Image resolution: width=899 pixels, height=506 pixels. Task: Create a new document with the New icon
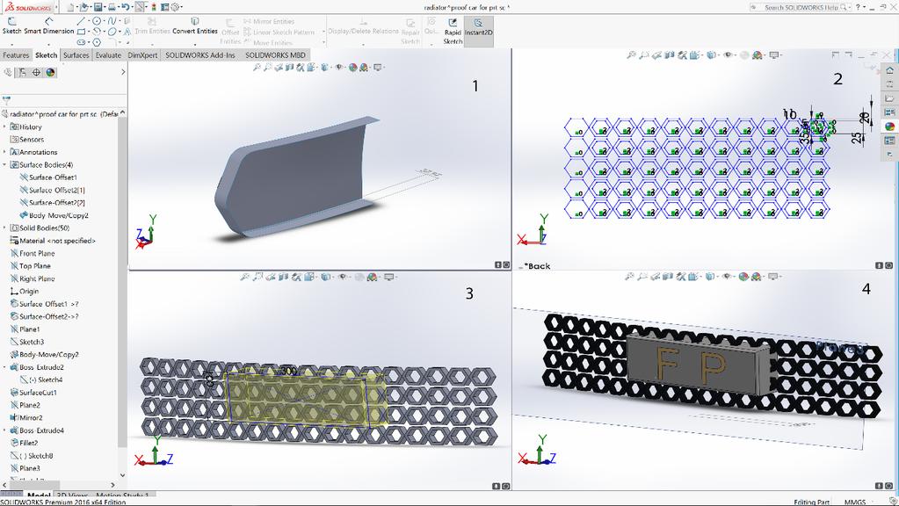point(70,7)
